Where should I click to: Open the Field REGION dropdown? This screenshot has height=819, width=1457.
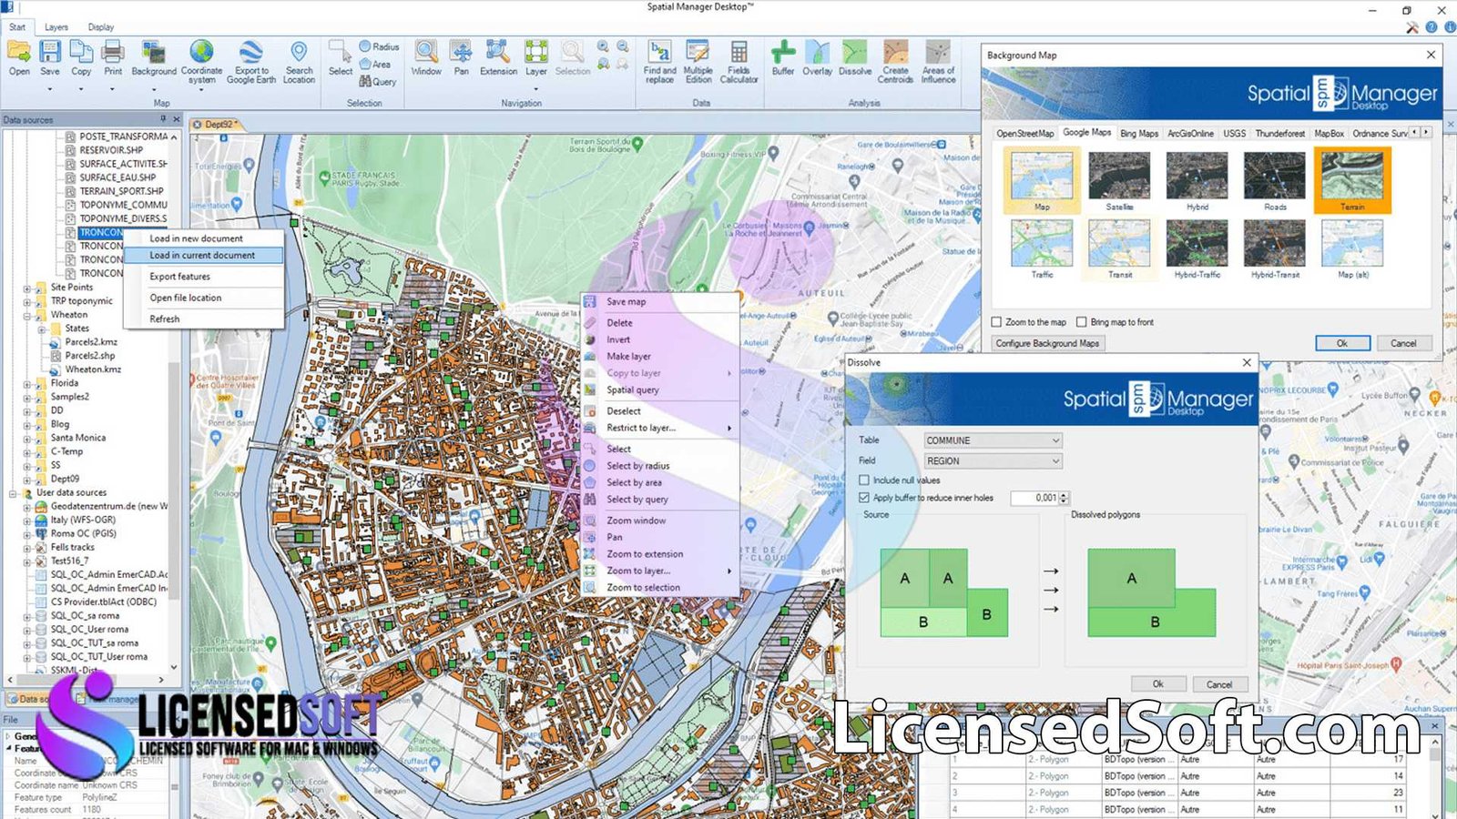coord(993,461)
